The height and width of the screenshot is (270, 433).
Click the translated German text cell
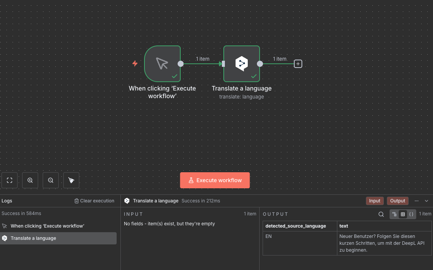(384, 243)
